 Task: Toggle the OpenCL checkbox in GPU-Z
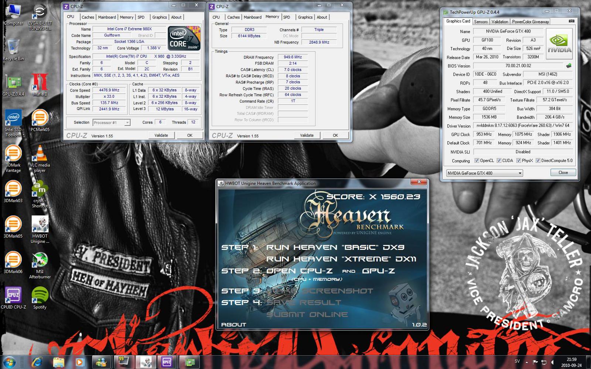477,161
